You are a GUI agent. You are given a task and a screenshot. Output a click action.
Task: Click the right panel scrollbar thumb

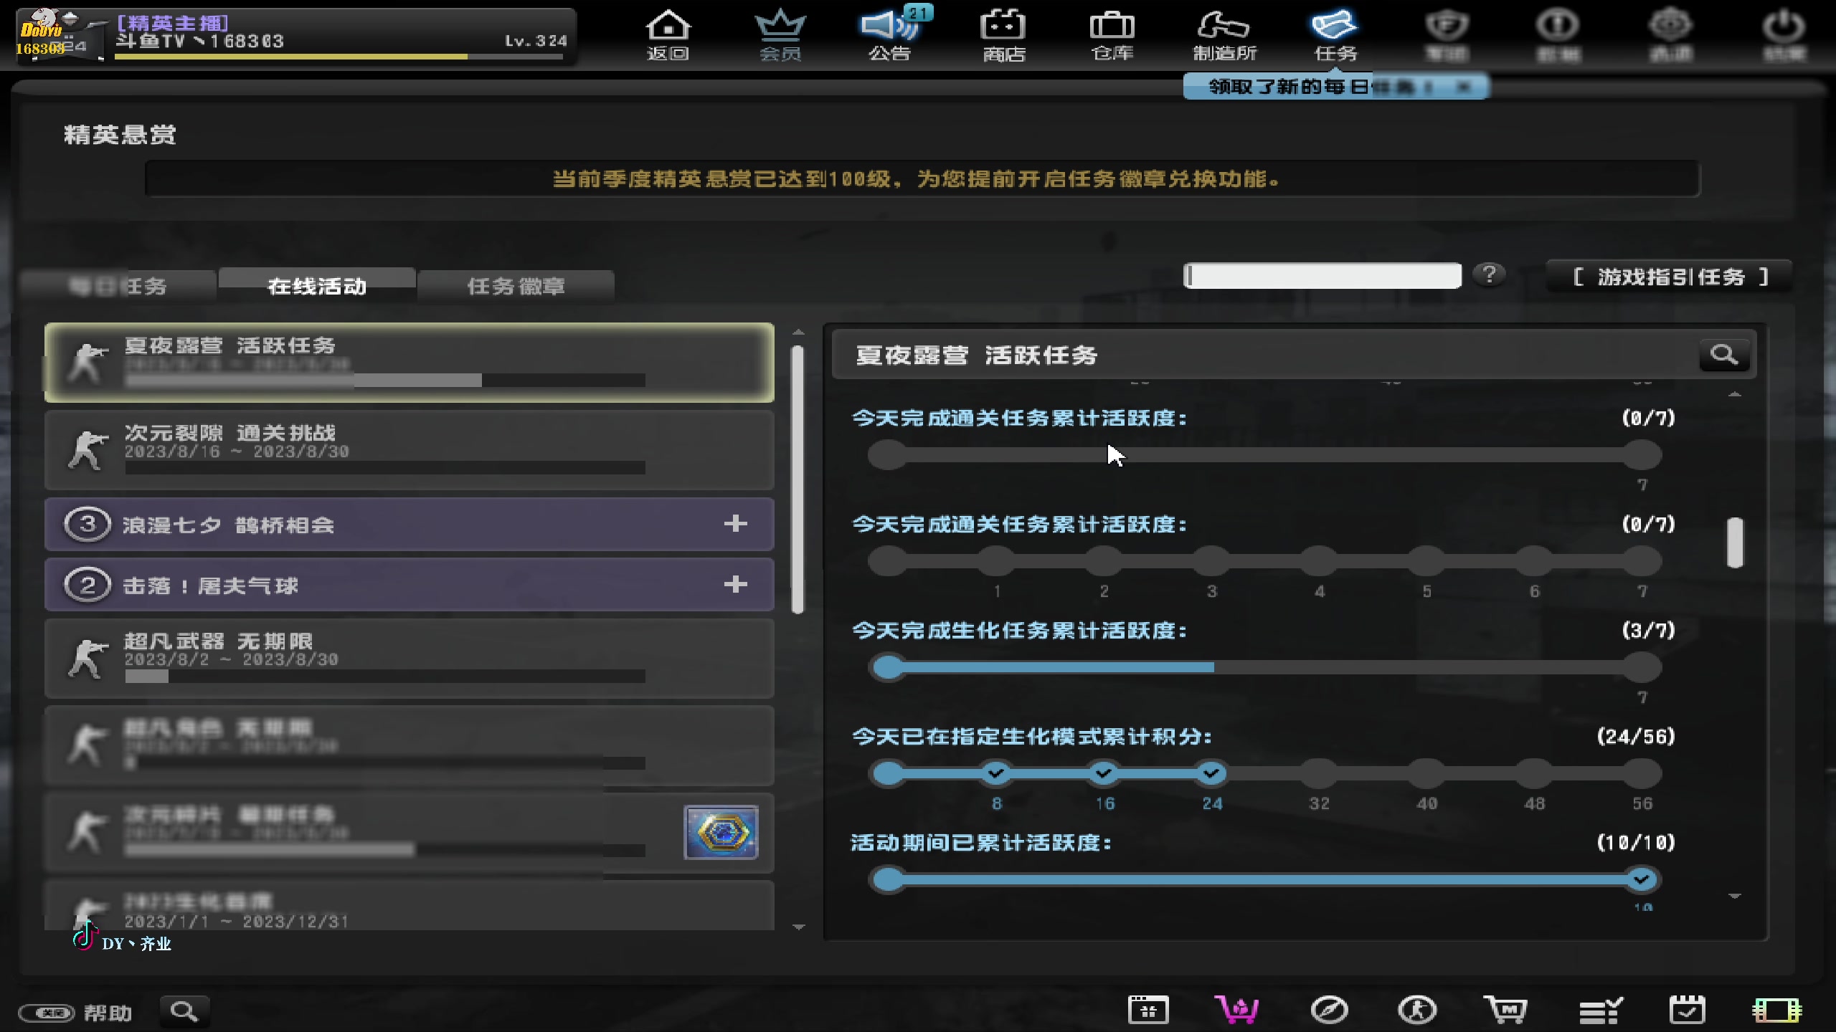tap(1735, 543)
